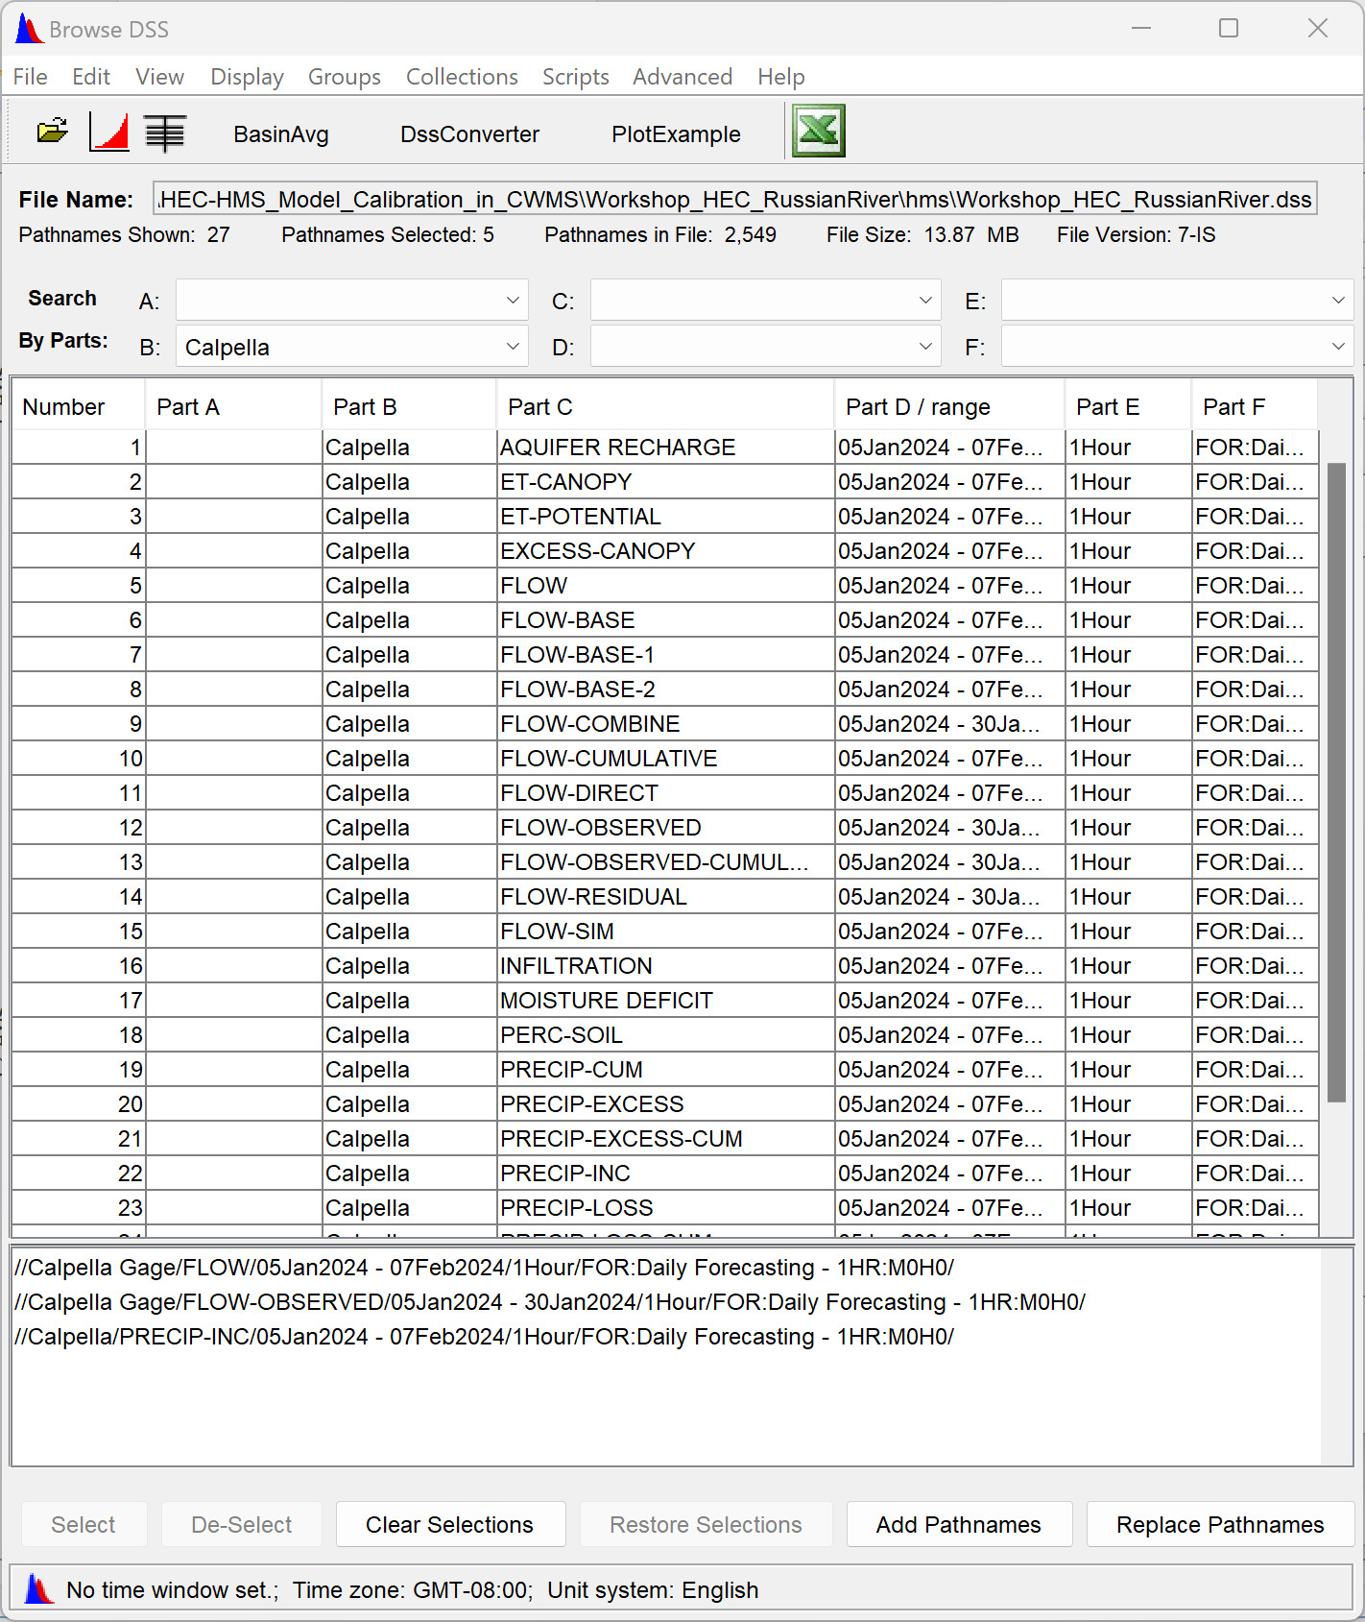Select the PRECIP-EXCESS-CUM pathname

[665, 1139]
